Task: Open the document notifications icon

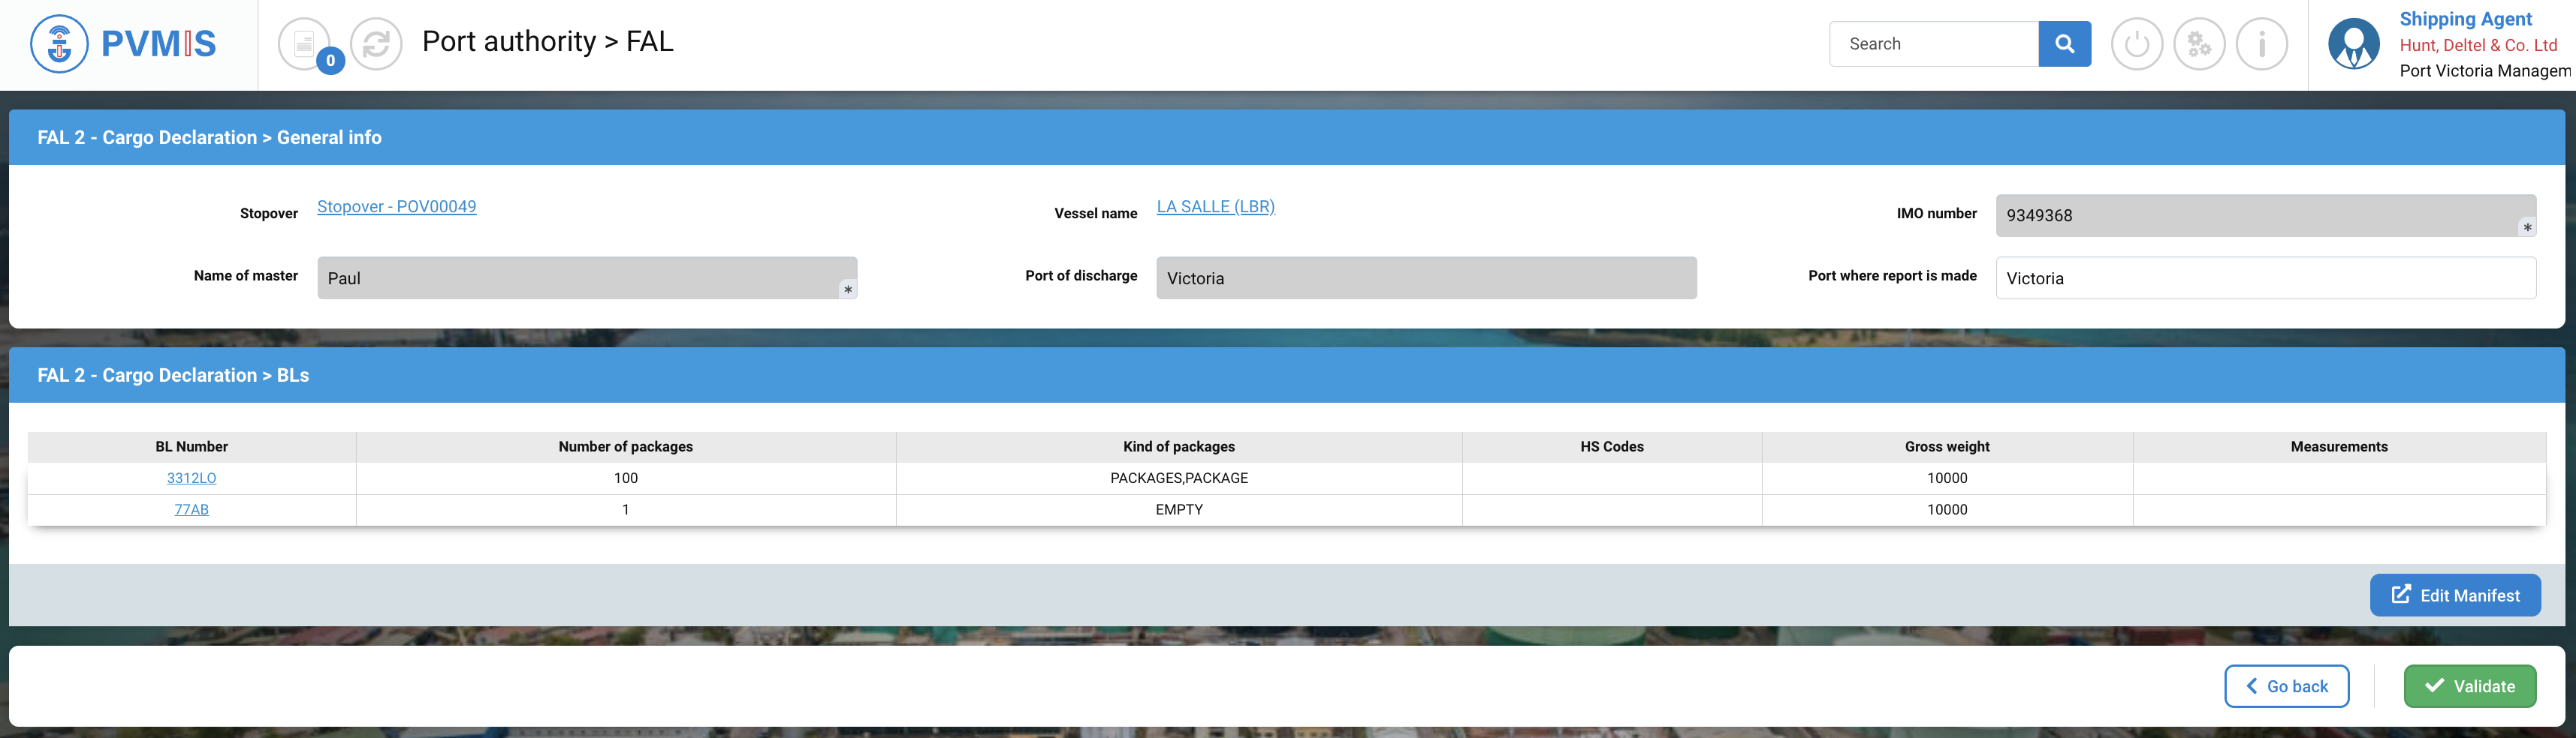Action: click(x=304, y=44)
